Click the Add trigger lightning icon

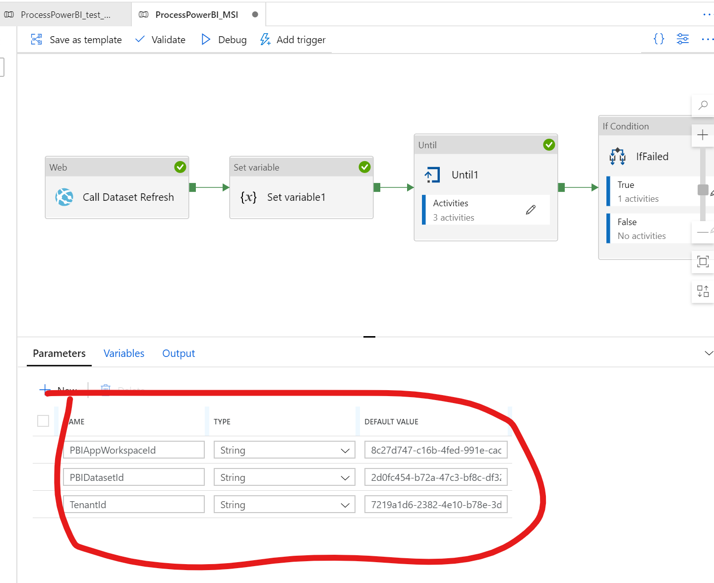[265, 39]
